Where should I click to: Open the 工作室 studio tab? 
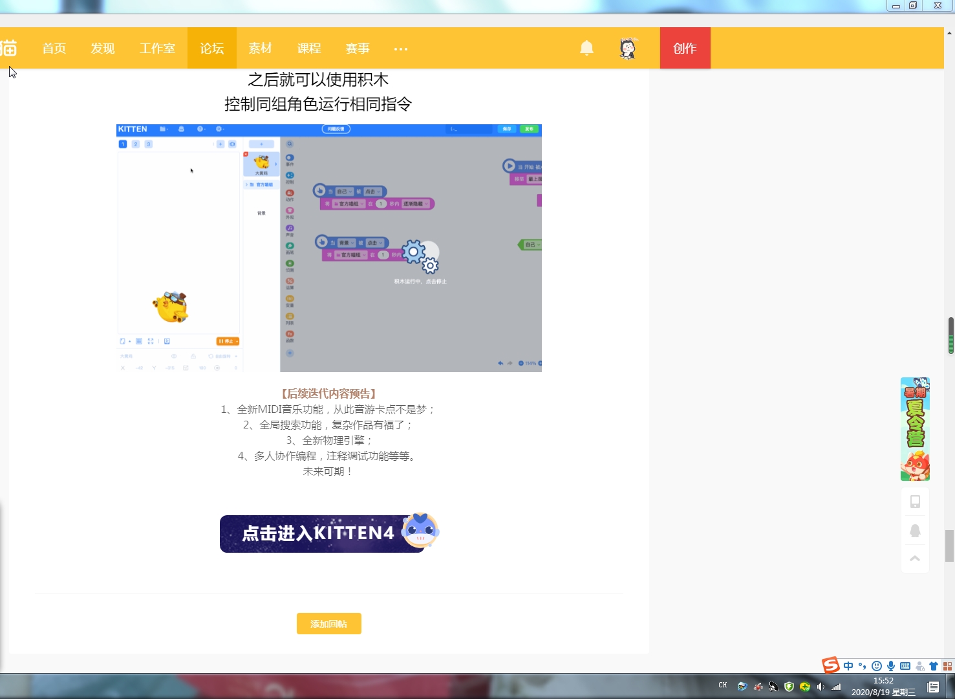point(157,48)
